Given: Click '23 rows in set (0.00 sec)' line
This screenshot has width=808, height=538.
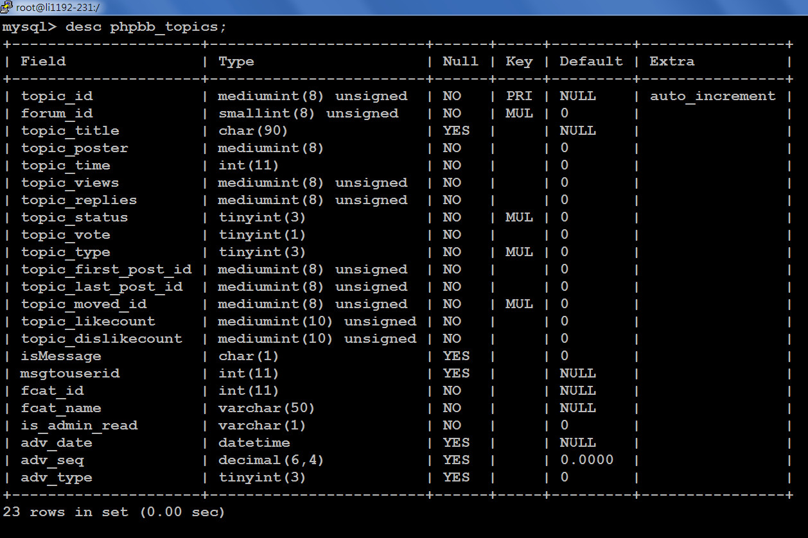Looking at the screenshot, I should point(114,512).
